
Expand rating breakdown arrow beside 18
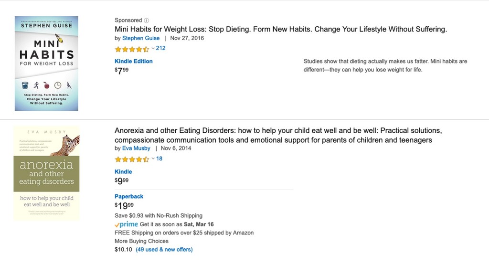[x=153, y=159]
